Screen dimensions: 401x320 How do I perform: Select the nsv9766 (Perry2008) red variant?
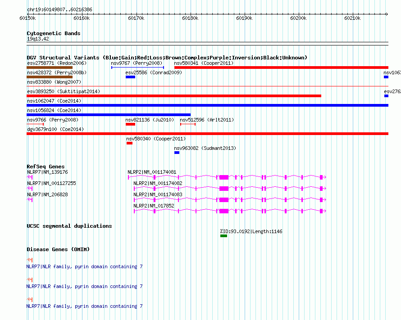35,124
